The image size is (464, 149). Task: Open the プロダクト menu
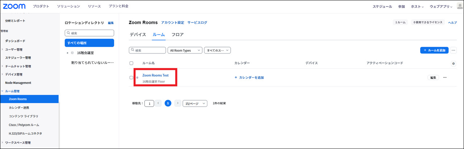click(x=41, y=7)
